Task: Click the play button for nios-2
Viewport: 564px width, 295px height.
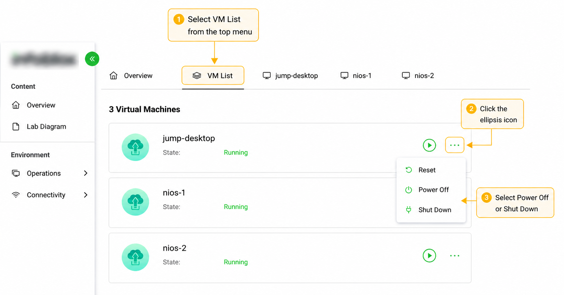Action: (429, 256)
